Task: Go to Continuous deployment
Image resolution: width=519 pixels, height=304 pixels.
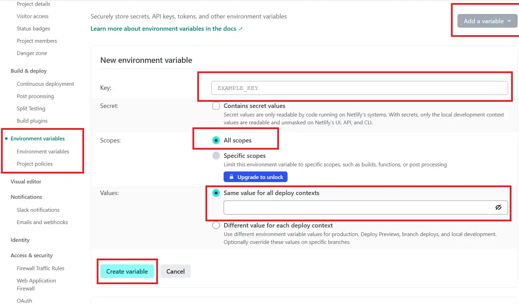Action: (45, 84)
